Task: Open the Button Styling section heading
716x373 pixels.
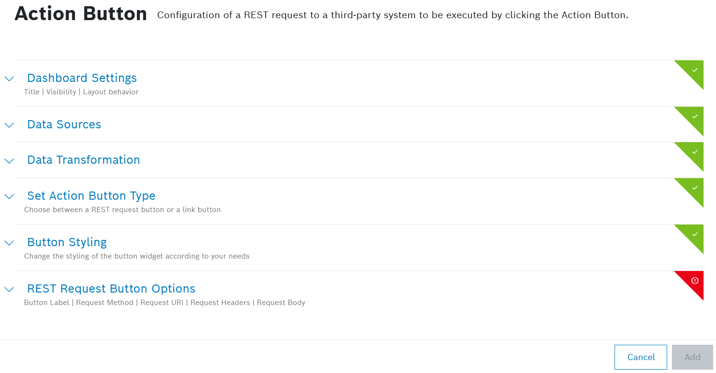Action: 67,242
